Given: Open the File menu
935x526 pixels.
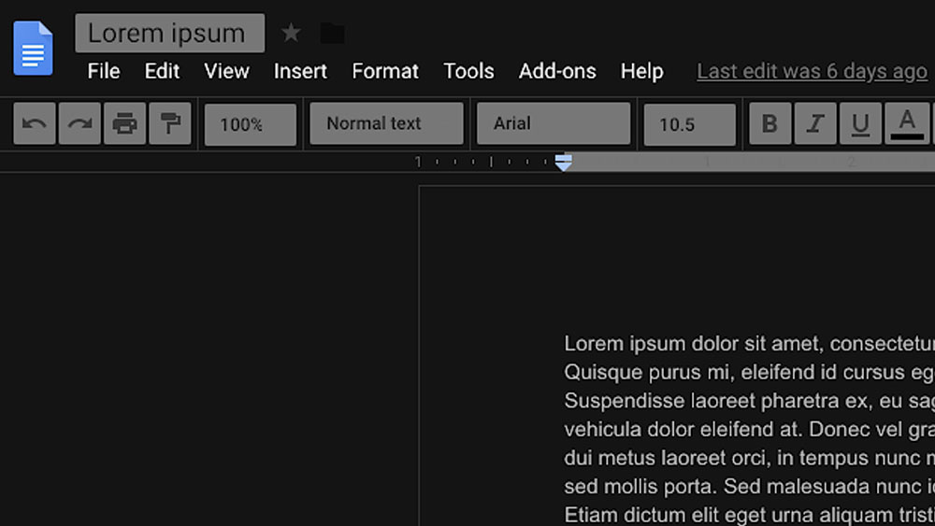Looking at the screenshot, I should [104, 71].
